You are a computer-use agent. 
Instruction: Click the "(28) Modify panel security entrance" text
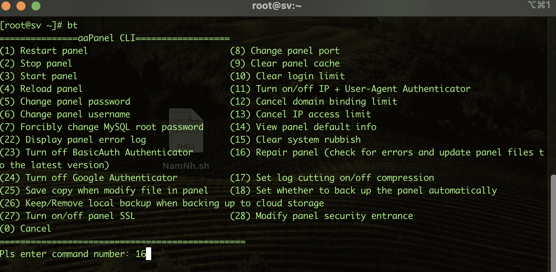pyautogui.click(x=321, y=216)
